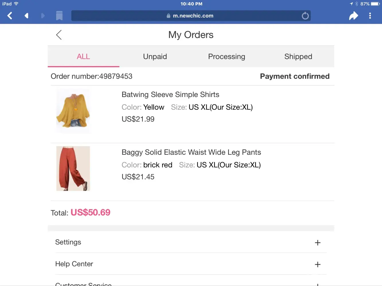Image resolution: width=382 pixels, height=286 pixels.
Task: Switch to the Processing tab
Action: coord(227,57)
